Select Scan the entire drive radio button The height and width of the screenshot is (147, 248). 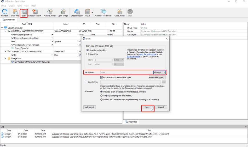tap(88, 50)
